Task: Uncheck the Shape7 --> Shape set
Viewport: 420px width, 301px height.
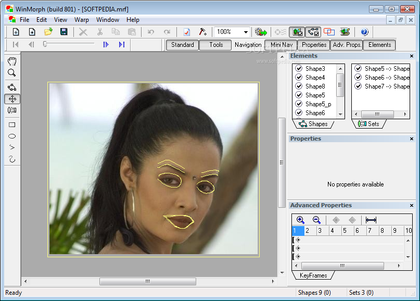Action: pos(358,86)
